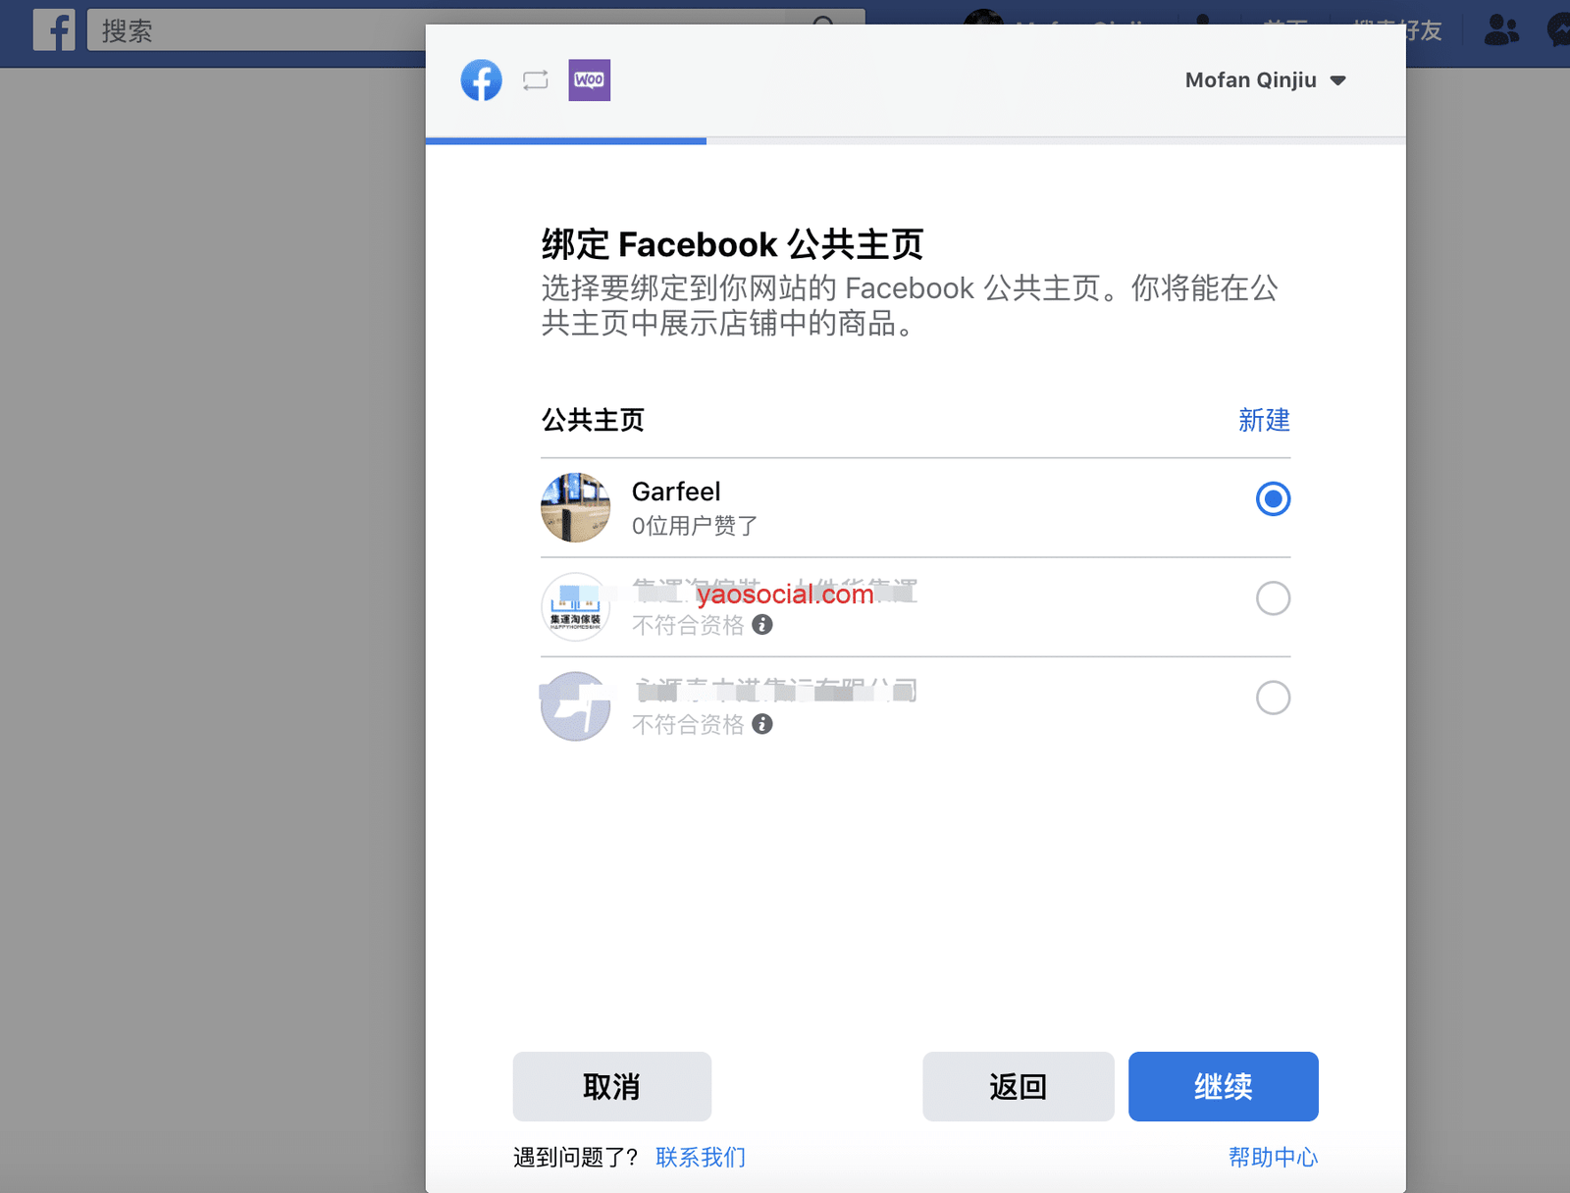Open Messenger icon at top right edge
The height and width of the screenshot is (1193, 1570).
tap(1558, 30)
